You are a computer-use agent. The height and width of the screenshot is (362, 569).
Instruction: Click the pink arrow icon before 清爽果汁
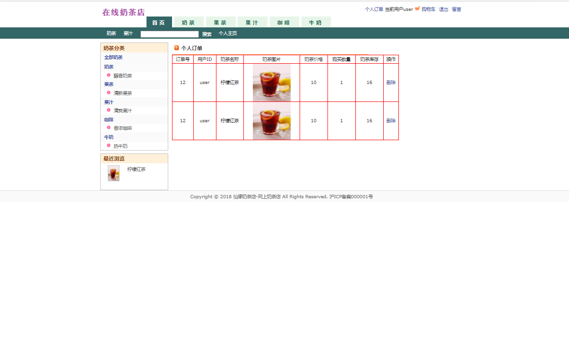(108, 110)
